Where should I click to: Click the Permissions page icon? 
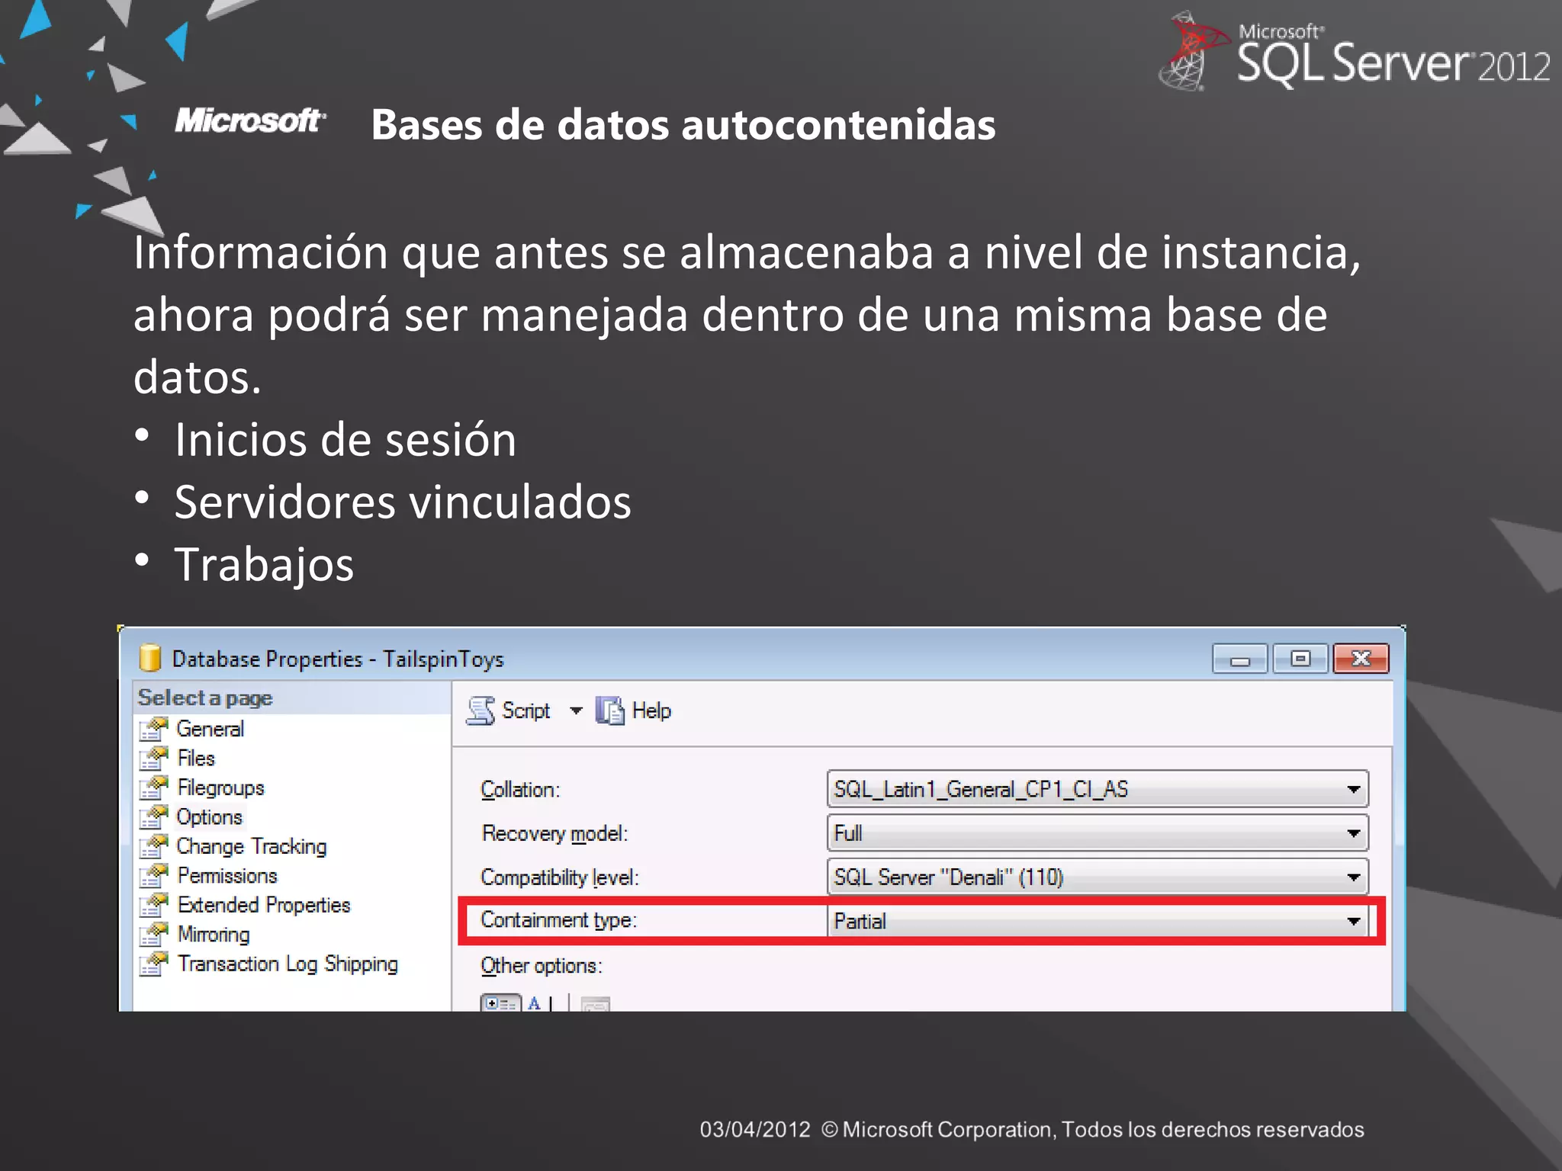tap(153, 876)
